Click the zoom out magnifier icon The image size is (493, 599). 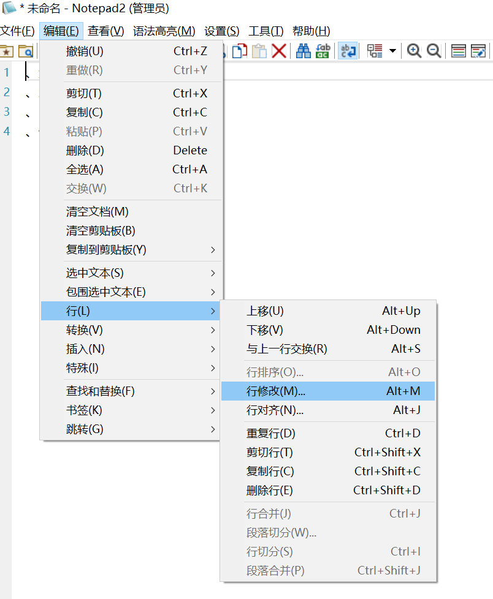point(434,51)
